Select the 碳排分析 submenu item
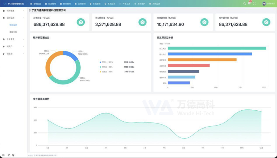Screen dimensions: 277x158 click(13, 32)
